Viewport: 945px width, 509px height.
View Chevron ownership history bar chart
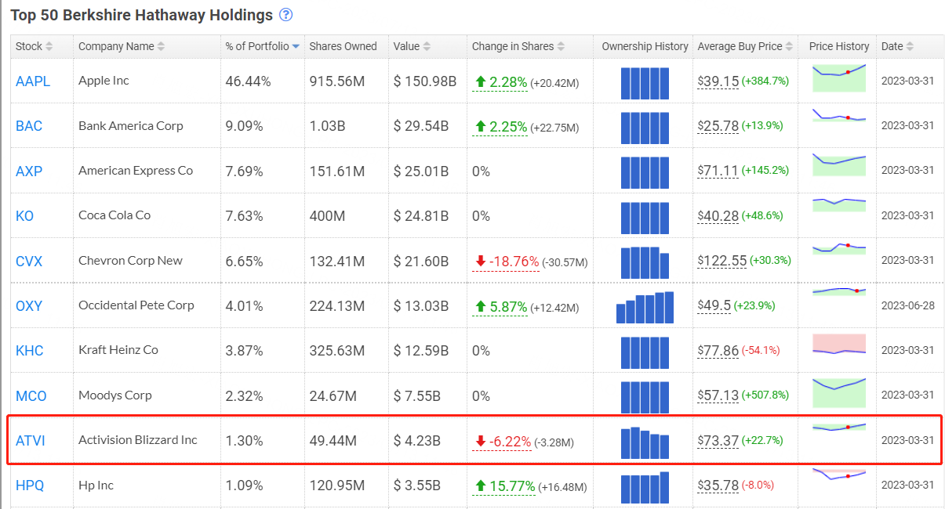point(645,262)
